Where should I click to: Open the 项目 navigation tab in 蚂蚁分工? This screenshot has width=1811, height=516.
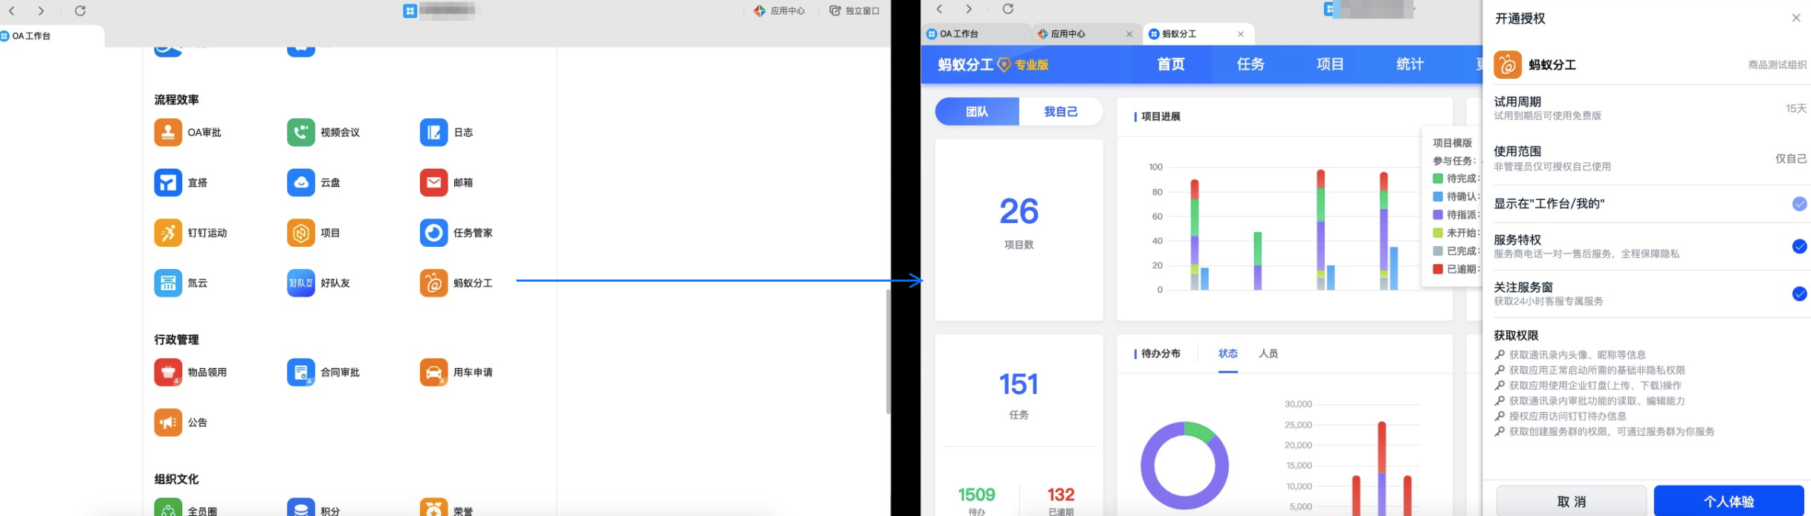coord(1330,65)
